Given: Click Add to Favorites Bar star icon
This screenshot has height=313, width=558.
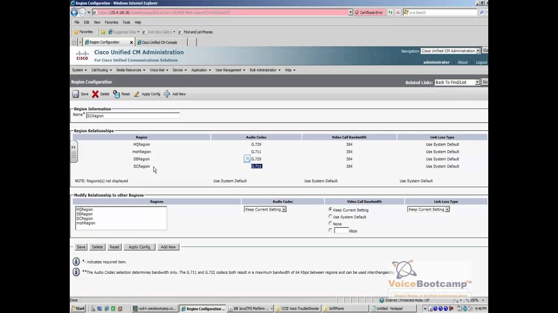Looking at the screenshot, I should 103,32.
